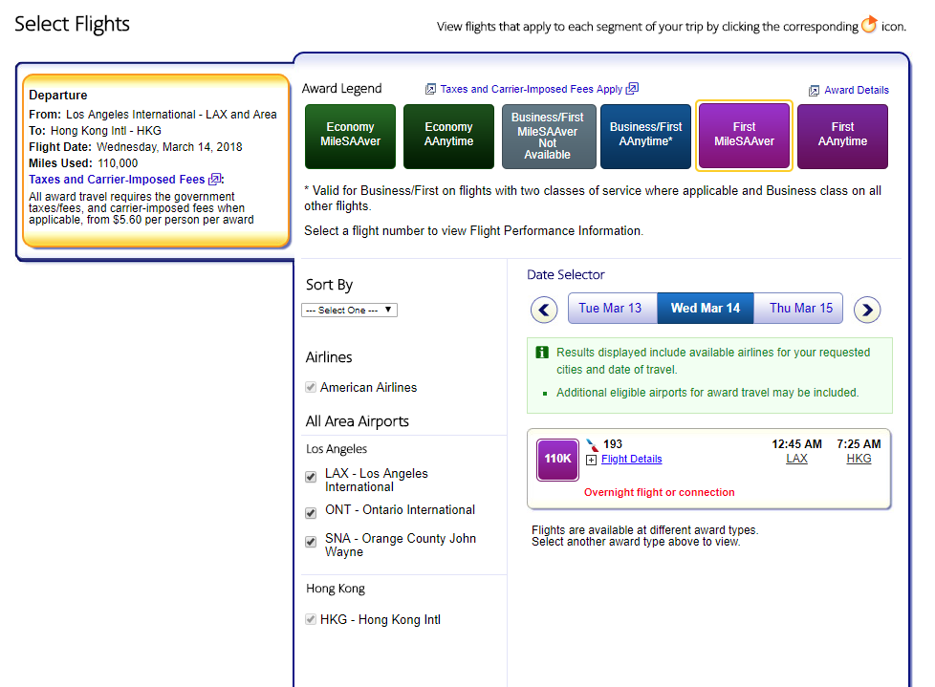
Task: Click Business/First MileSAAver Not Available tile
Action: [x=547, y=137]
